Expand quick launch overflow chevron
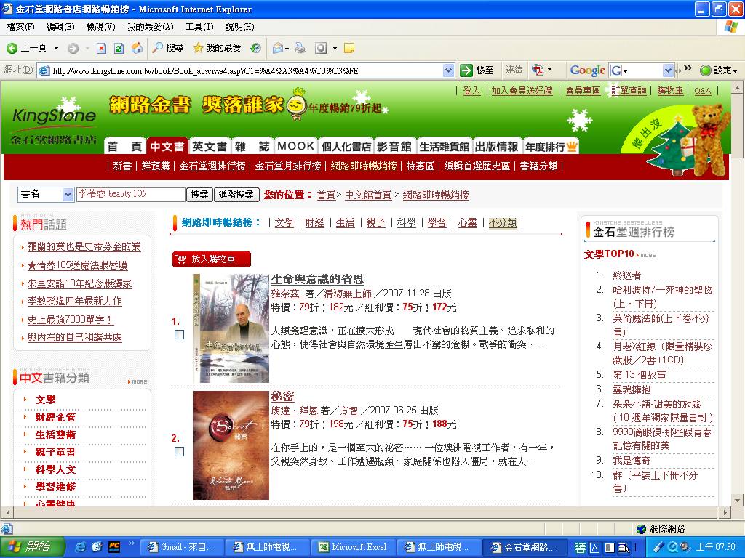Image resolution: width=745 pixels, height=558 pixels. (131, 543)
